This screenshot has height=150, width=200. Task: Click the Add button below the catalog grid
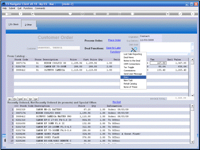20,99
